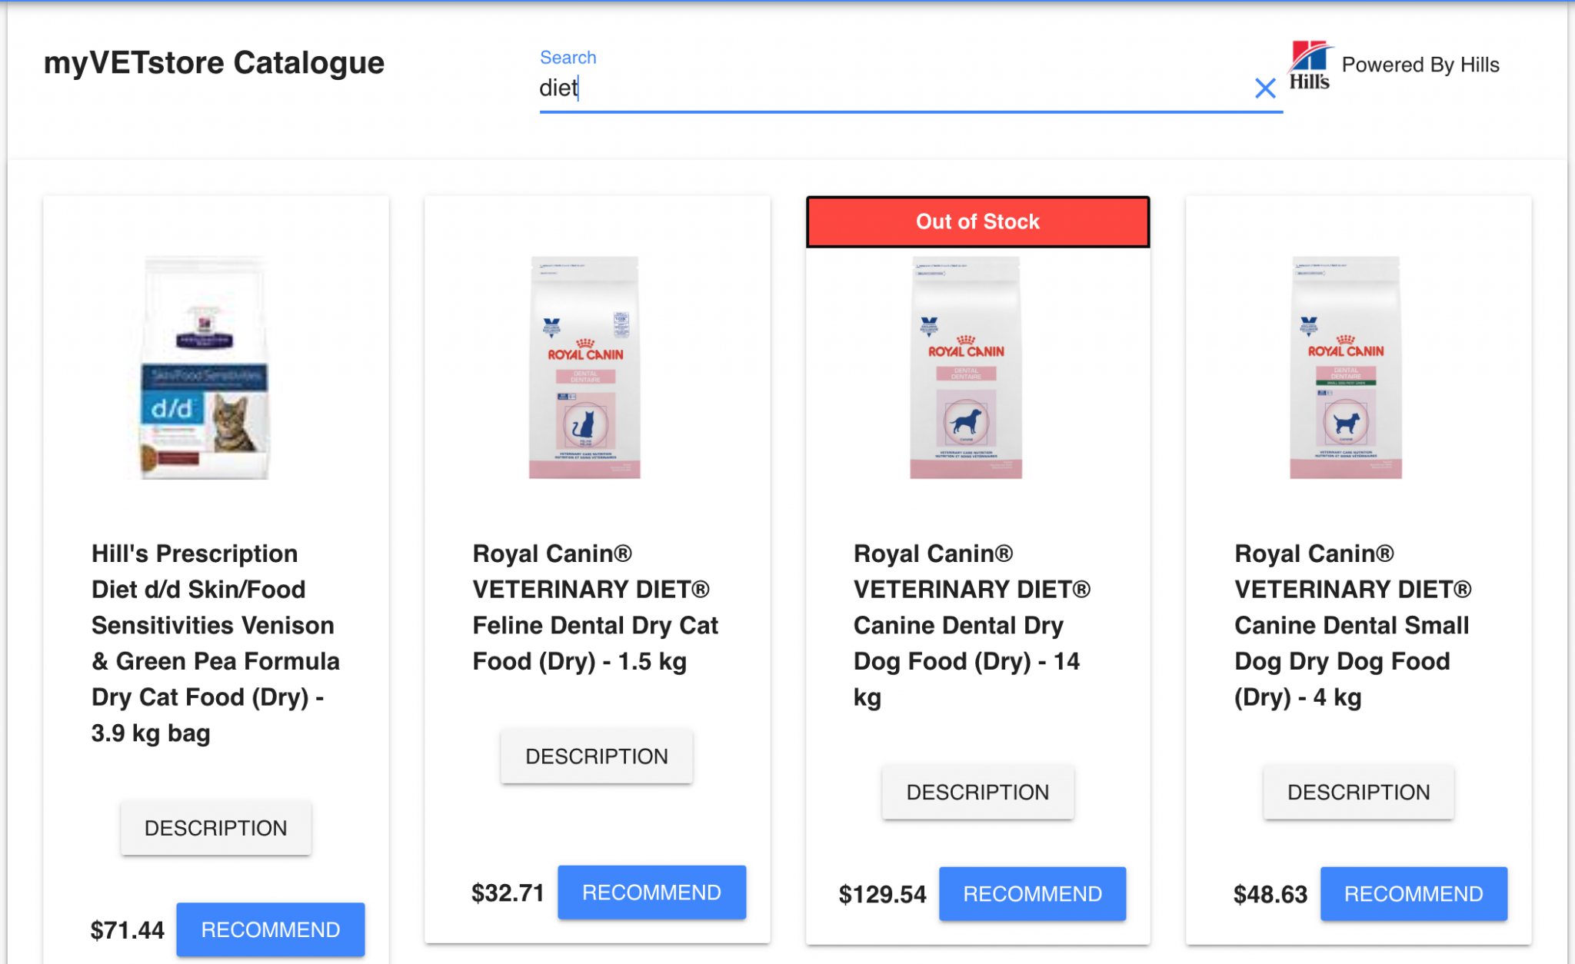This screenshot has width=1575, height=964.
Task: Clear the search box using the X icon
Action: tap(1264, 88)
